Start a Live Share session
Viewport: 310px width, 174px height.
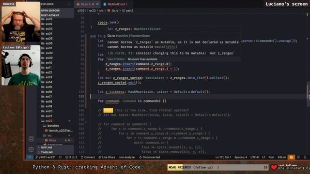(x=107, y=157)
